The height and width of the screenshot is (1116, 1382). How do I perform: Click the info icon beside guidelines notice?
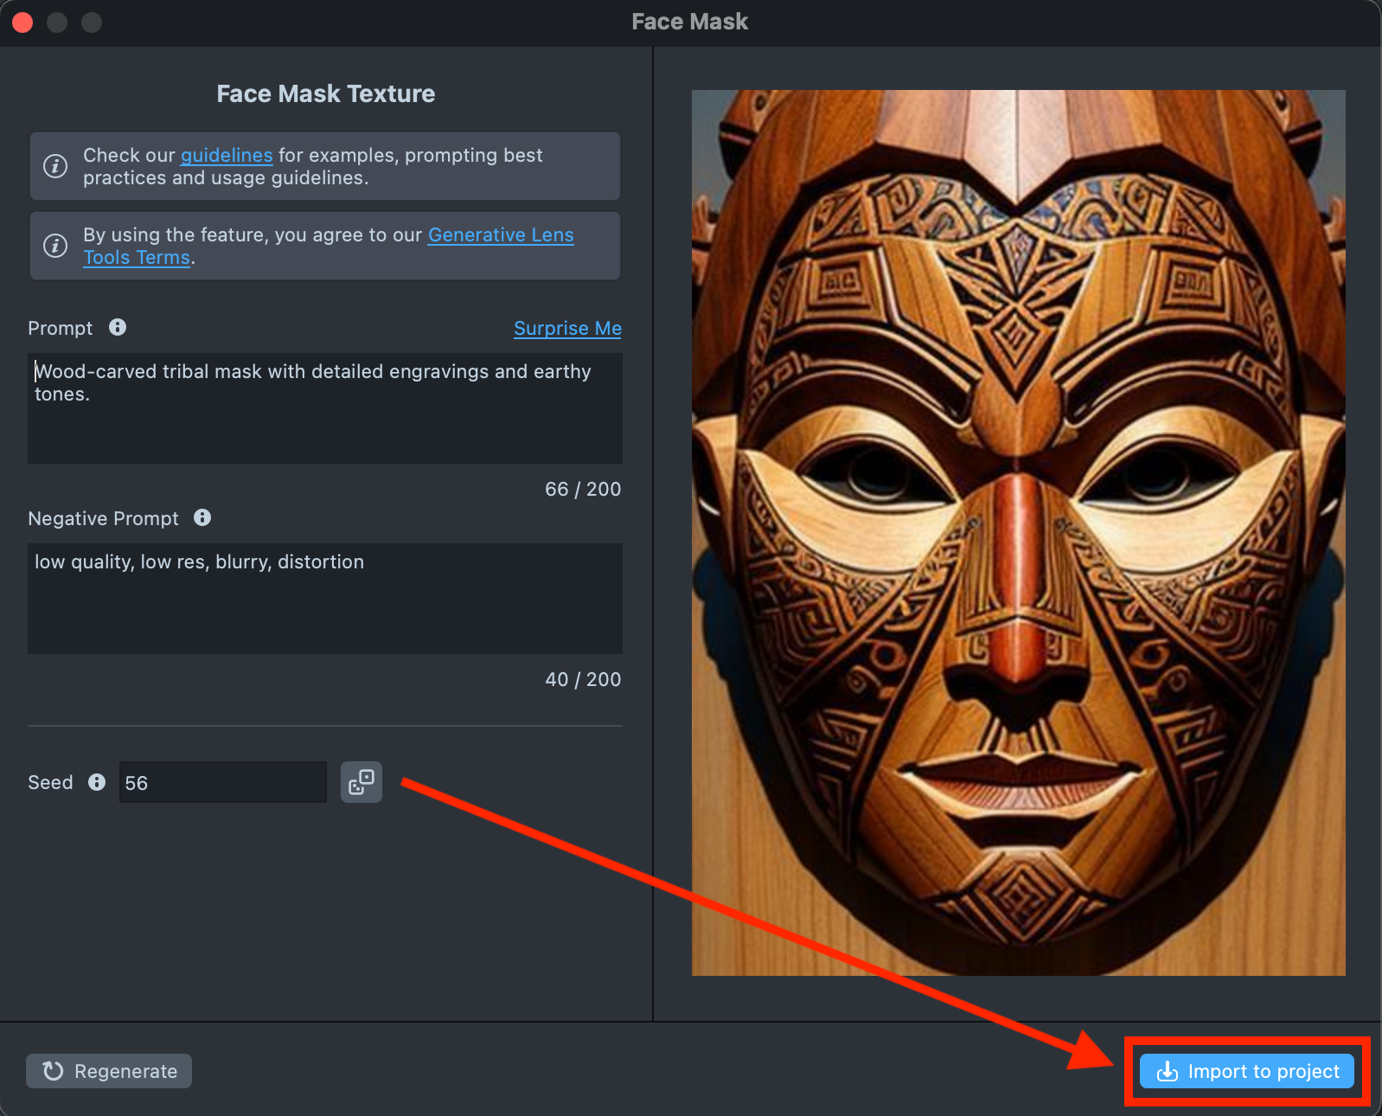tap(55, 166)
